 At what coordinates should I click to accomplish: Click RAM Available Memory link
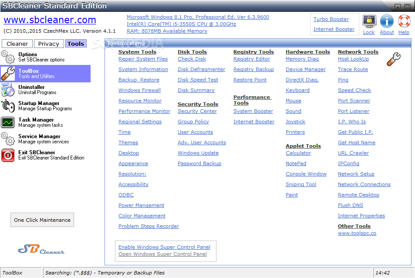[x=167, y=31]
